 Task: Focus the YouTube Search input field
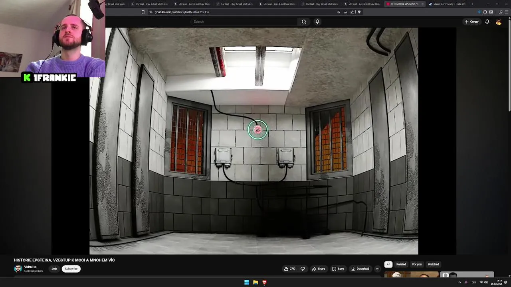[244, 22]
